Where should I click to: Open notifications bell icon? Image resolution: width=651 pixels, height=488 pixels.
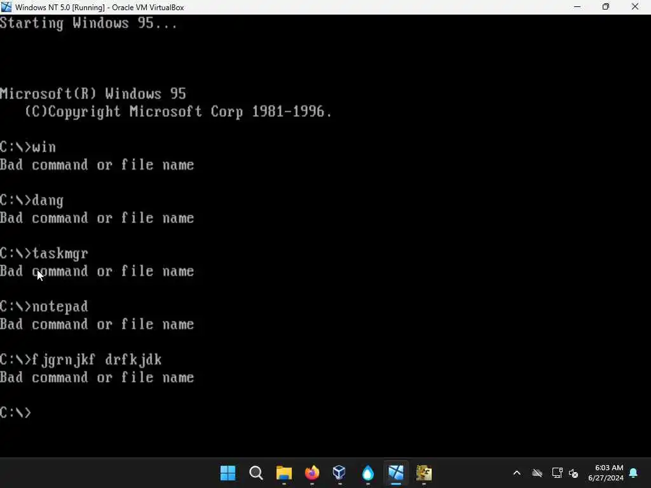[x=634, y=473]
